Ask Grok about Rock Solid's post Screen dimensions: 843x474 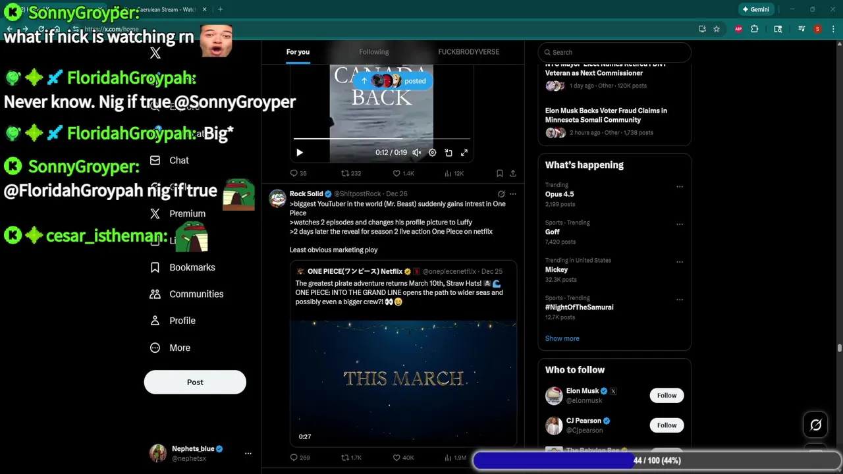(501, 194)
